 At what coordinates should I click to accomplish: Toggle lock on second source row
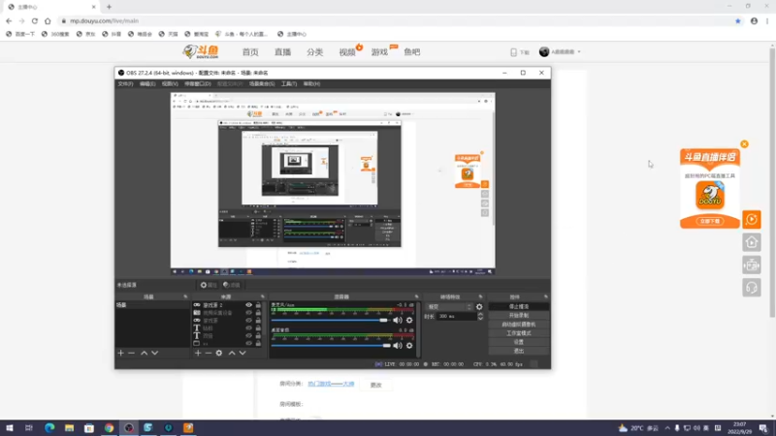click(x=258, y=313)
